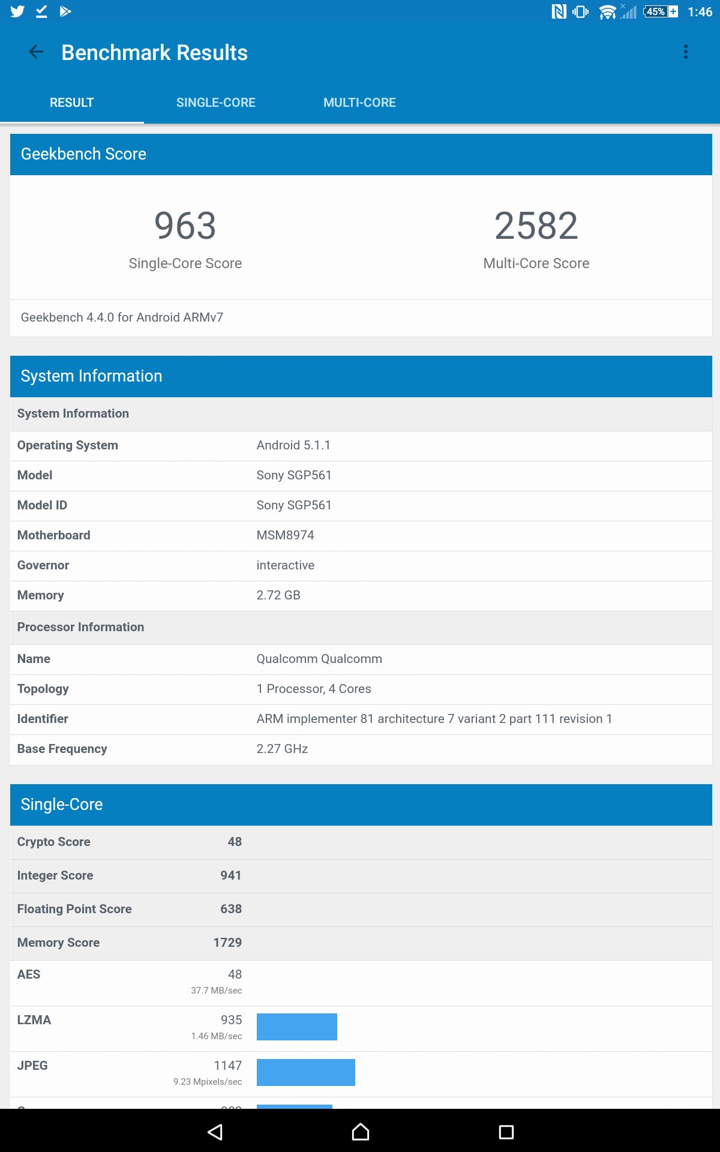This screenshot has width=720, height=1152.
Task: Tap the 9.23 Mpixels/sec JPEG throughput
Action: (x=208, y=1082)
